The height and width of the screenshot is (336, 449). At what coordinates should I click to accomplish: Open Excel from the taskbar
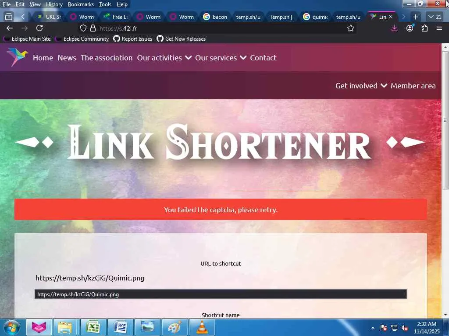93,327
